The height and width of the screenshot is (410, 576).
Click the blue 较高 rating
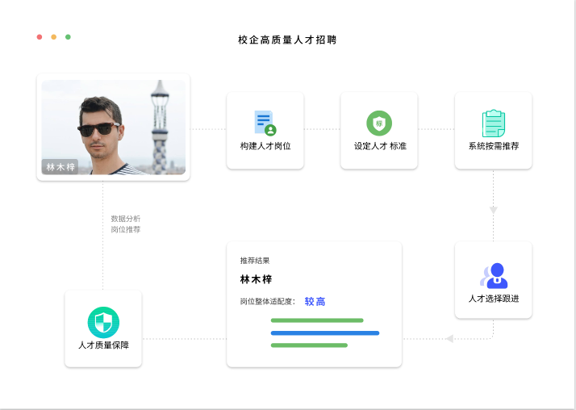(x=315, y=302)
